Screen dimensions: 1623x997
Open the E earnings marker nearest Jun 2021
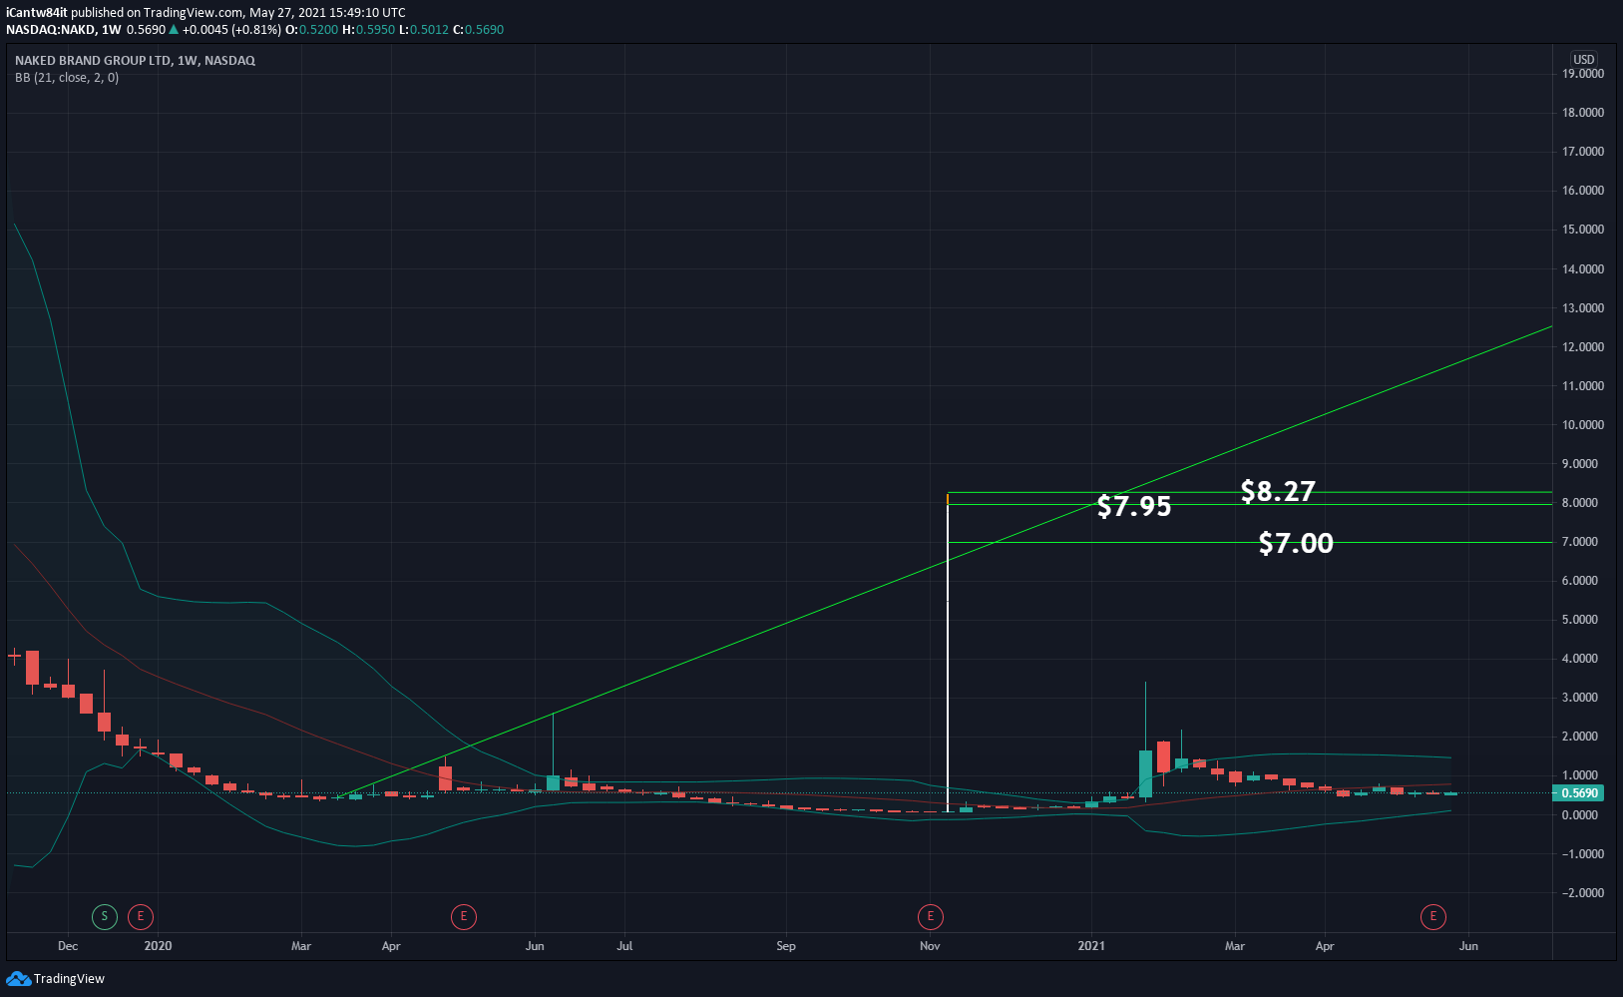[1433, 916]
